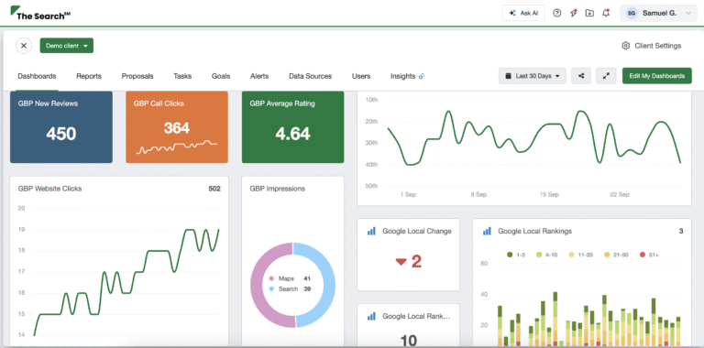Click the Google Local Rankings chart icon
Screen dimensions: 704x348
coord(487,232)
